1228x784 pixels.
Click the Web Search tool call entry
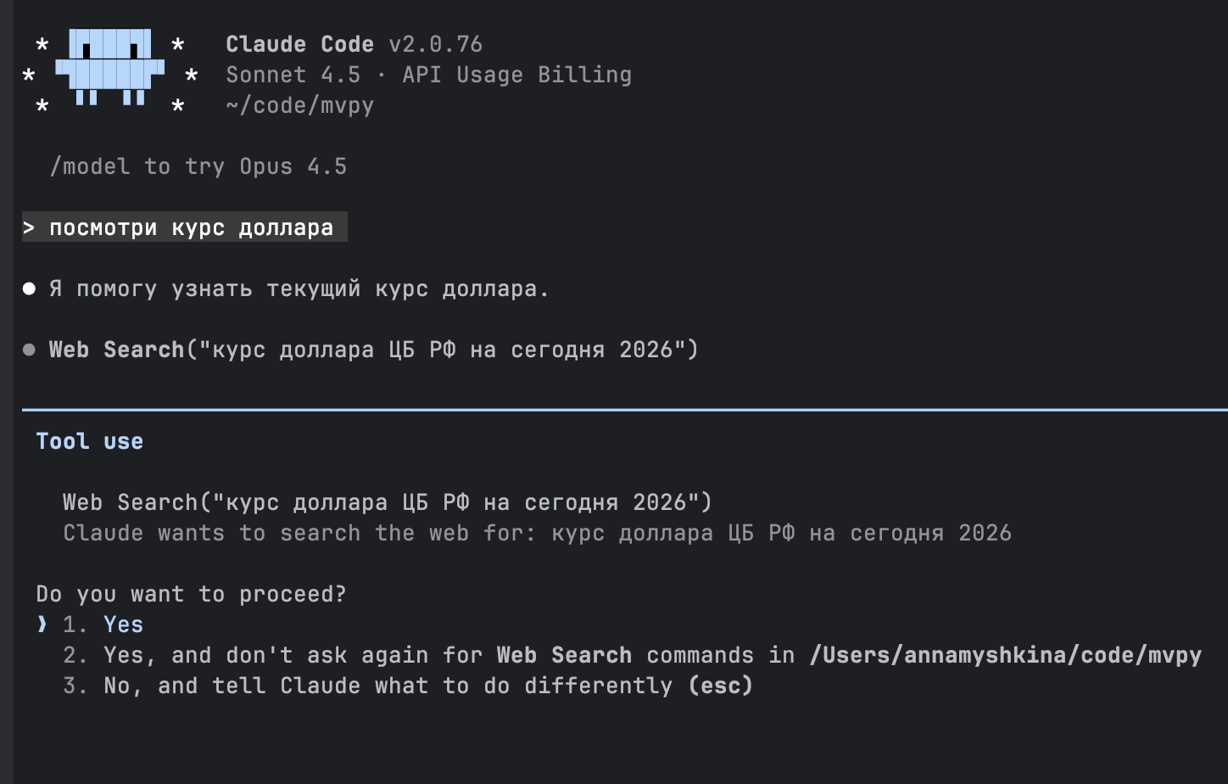coord(386,501)
